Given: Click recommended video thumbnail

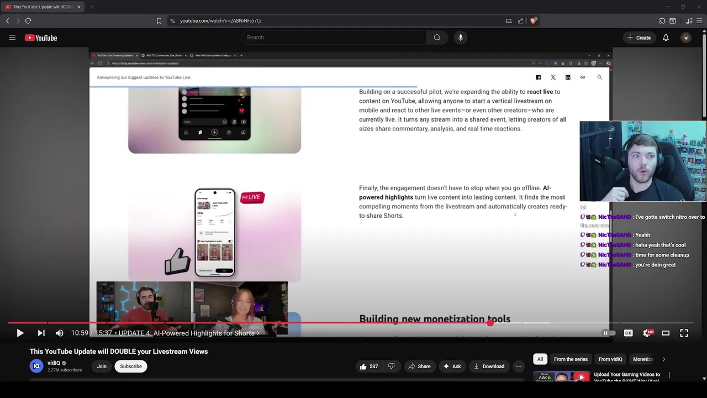Looking at the screenshot, I should (561, 377).
